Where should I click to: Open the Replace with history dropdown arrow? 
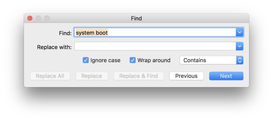(240, 46)
